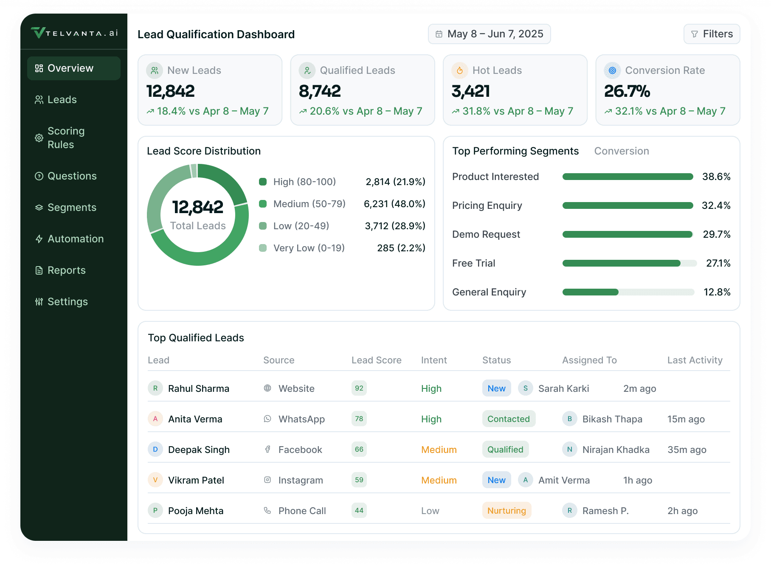Click the Hot Leads flame icon

pos(460,70)
